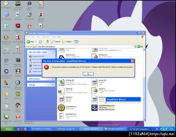This screenshot has width=176, height=137.
Task: Switch to Untitled - Paint.NET taskbar button
Action: (91, 129)
